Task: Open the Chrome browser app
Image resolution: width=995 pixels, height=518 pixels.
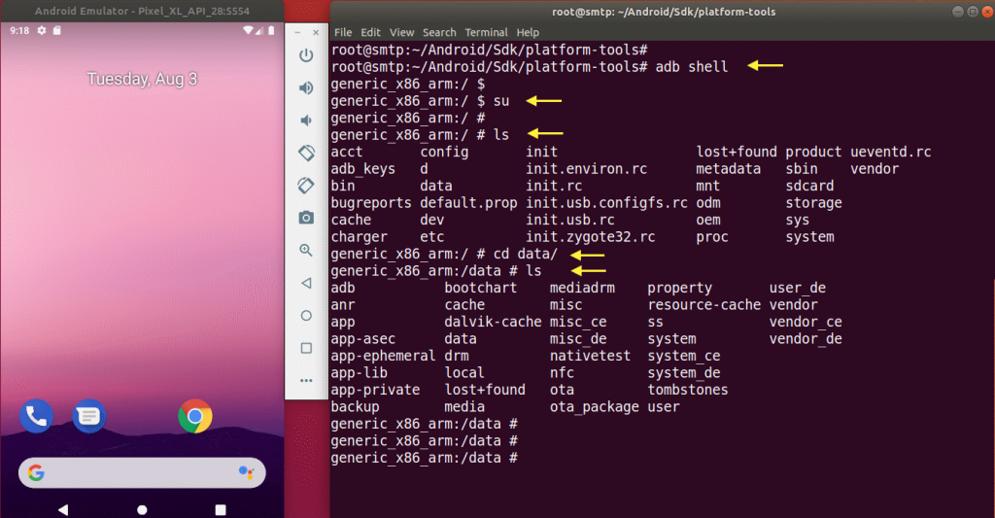Action: coord(195,416)
